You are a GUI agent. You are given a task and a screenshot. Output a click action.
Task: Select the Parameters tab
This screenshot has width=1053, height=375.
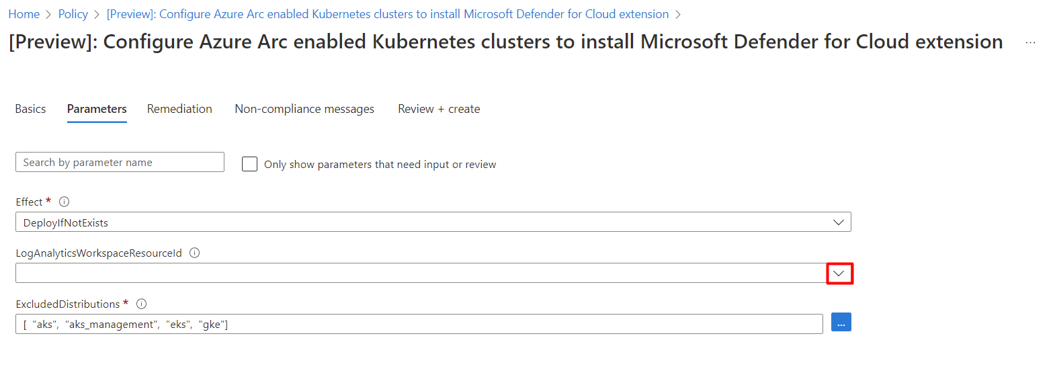point(97,109)
